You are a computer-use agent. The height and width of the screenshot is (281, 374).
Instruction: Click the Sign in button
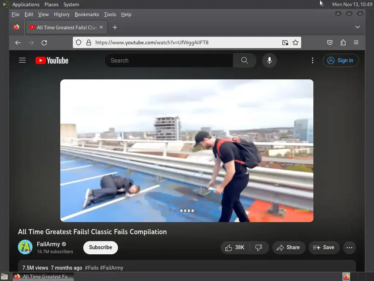point(341,60)
